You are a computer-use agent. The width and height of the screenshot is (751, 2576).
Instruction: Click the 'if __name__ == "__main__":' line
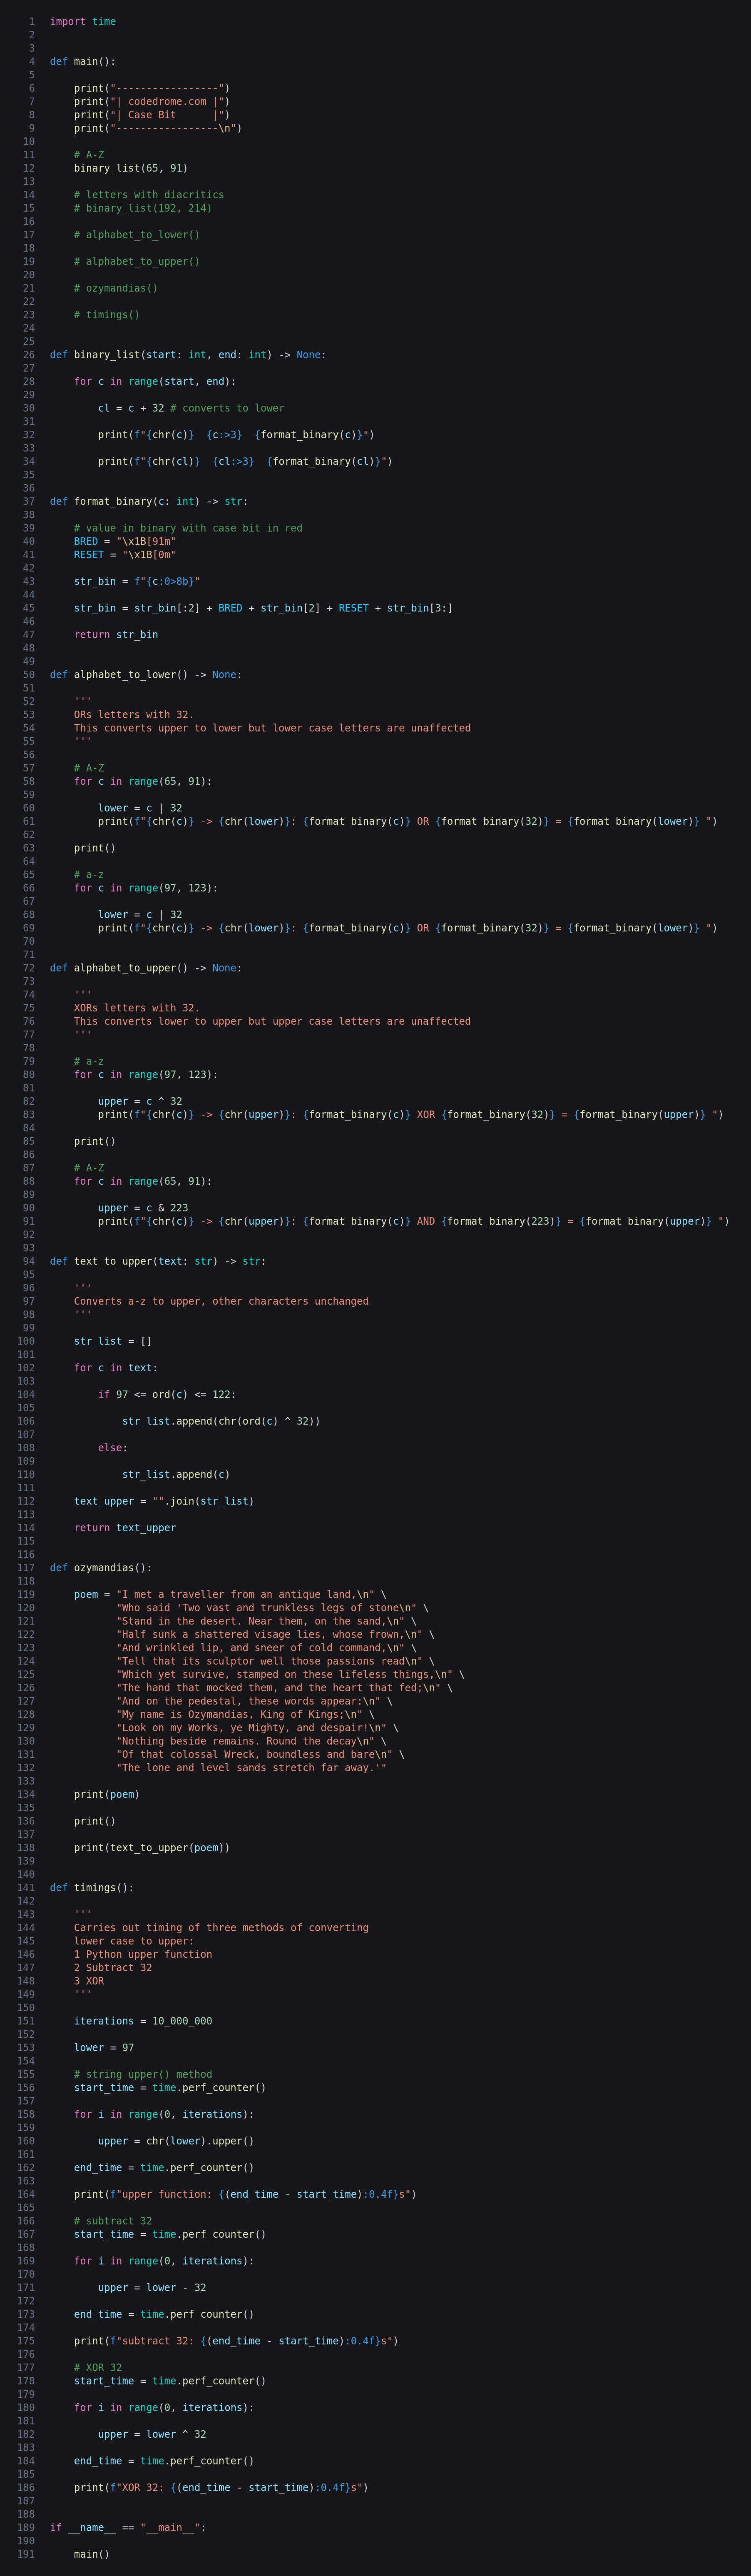tap(128, 2528)
